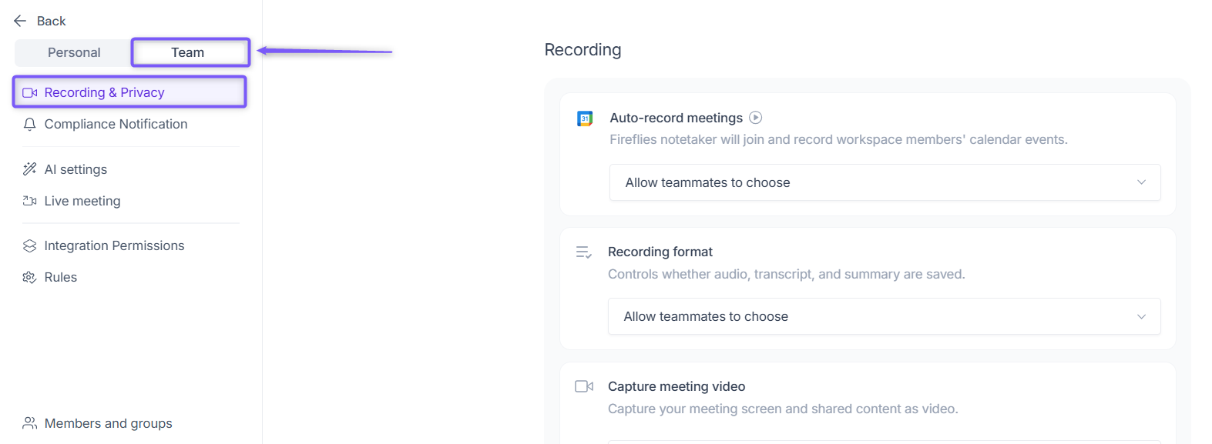The height and width of the screenshot is (444, 1212).
Task: Click the Live meeting camera icon
Action: (x=30, y=201)
